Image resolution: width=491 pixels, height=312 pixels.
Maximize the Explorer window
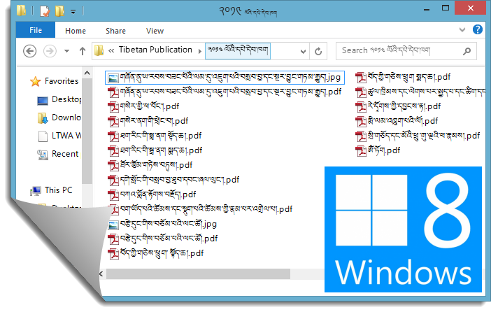(x=446, y=8)
